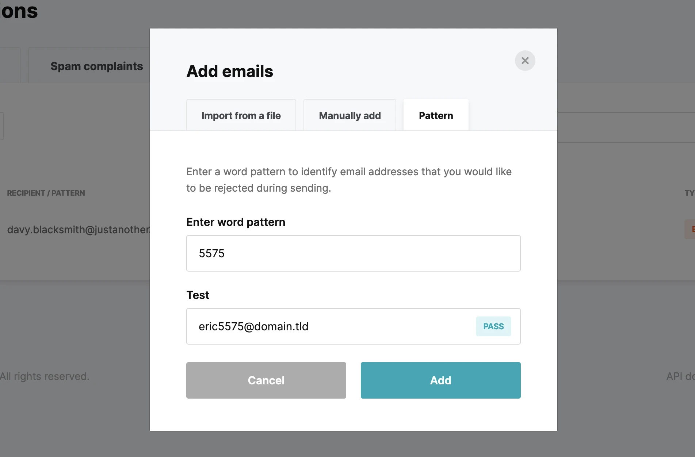The width and height of the screenshot is (695, 457).
Task: Open the API docs footer link
Action: point(680,376)
